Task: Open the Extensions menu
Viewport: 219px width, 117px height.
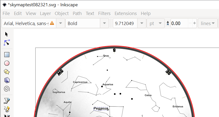Action: pyautogui.click(x=126, y=14)
